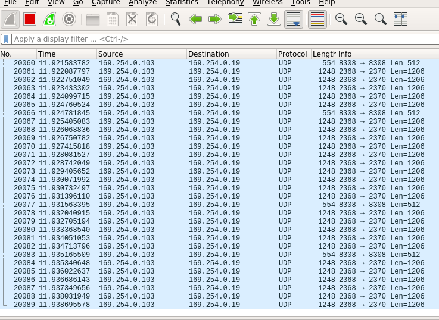
Task: Close this capture file icon
Action: pos(132,19)
